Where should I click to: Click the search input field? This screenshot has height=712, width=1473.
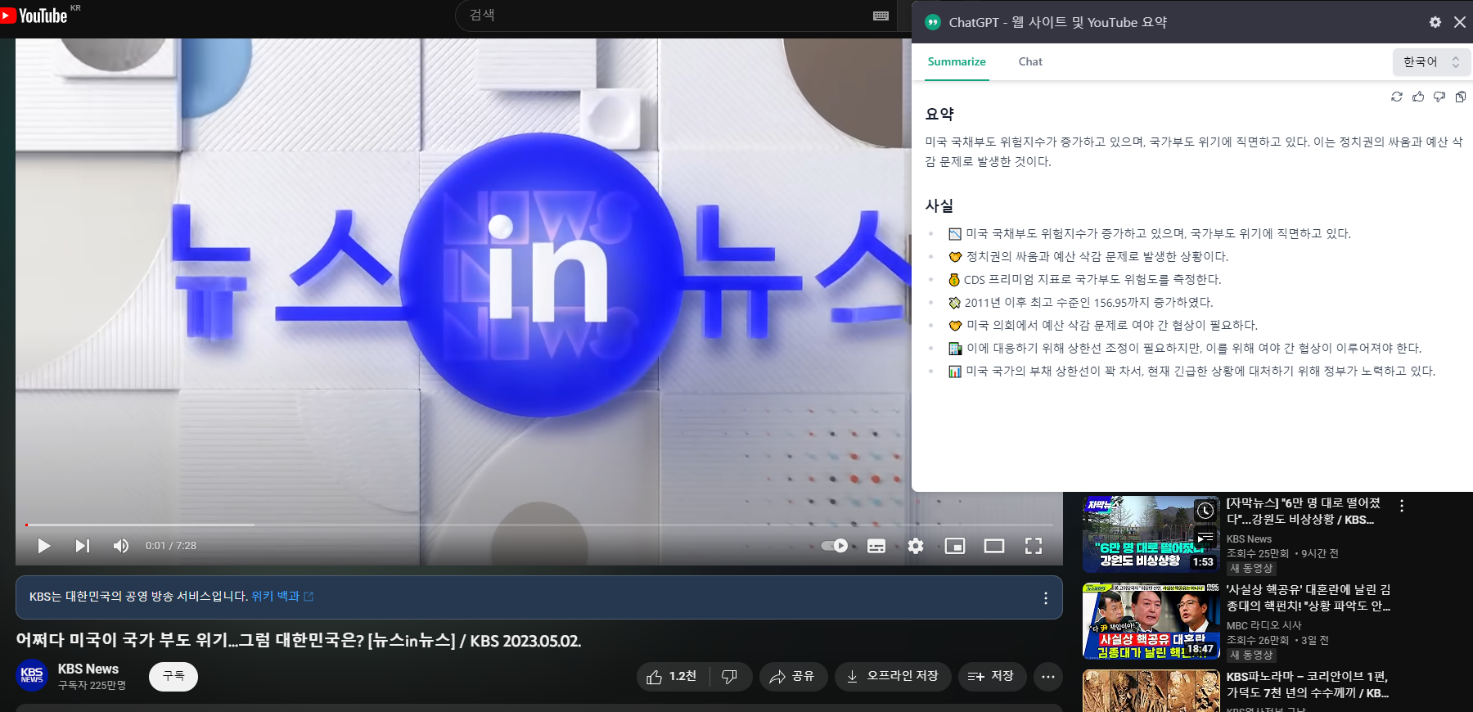tap(663, 16)
